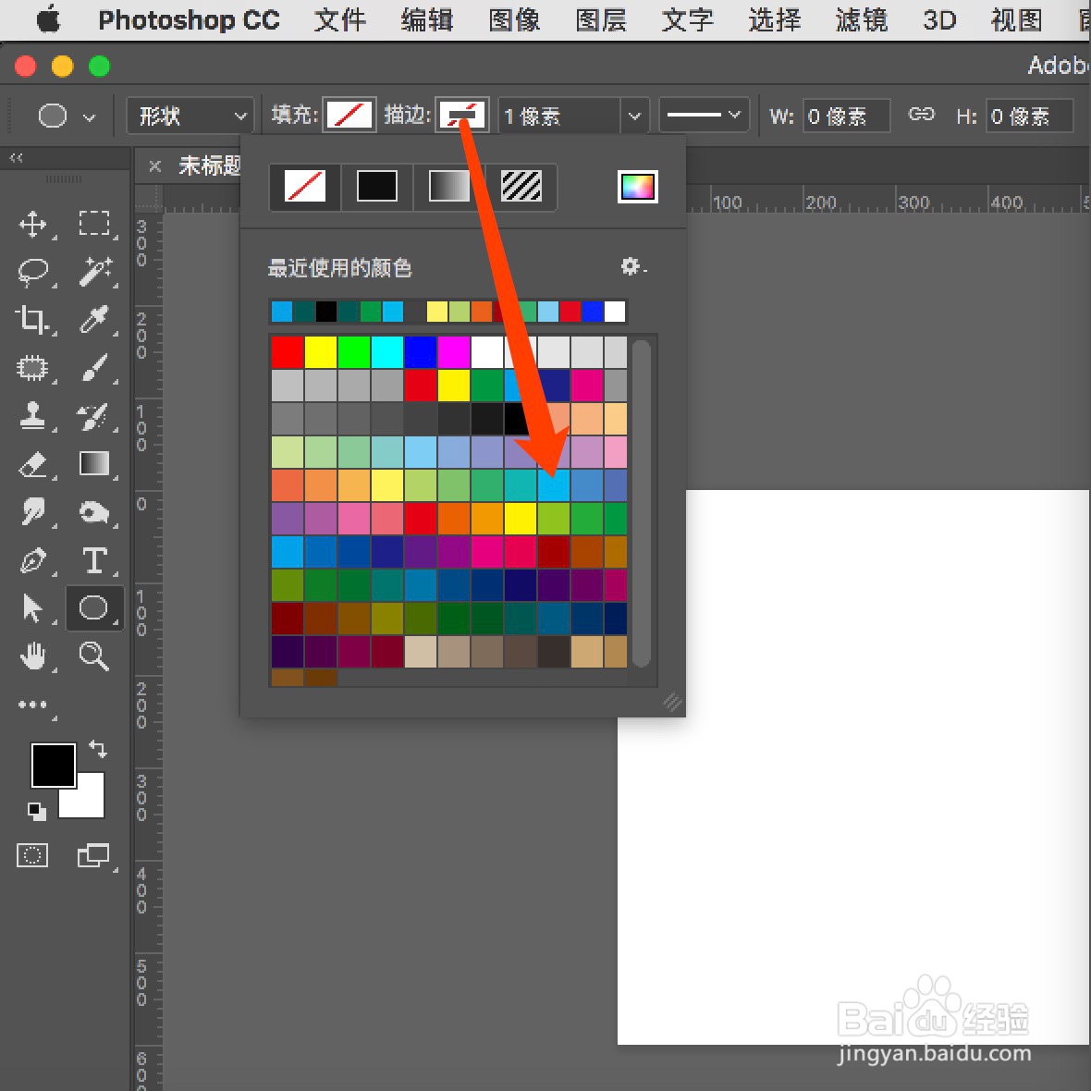Open the 编辑 menu
The image size is (1091, 1091).
[x=427, y=20]
